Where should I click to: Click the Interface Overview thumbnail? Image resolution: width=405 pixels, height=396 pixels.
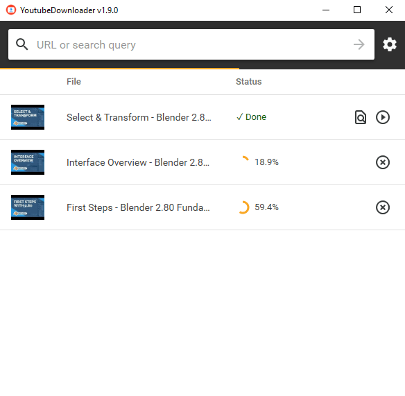pyautogui.click(x=28, y=162)
